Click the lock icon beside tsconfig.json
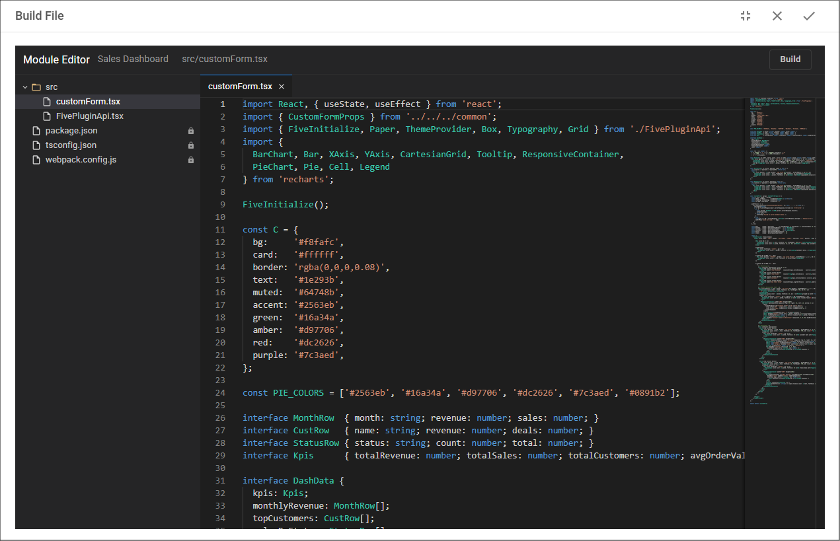Viewport: 840px width, 541px height. [191, 145]
